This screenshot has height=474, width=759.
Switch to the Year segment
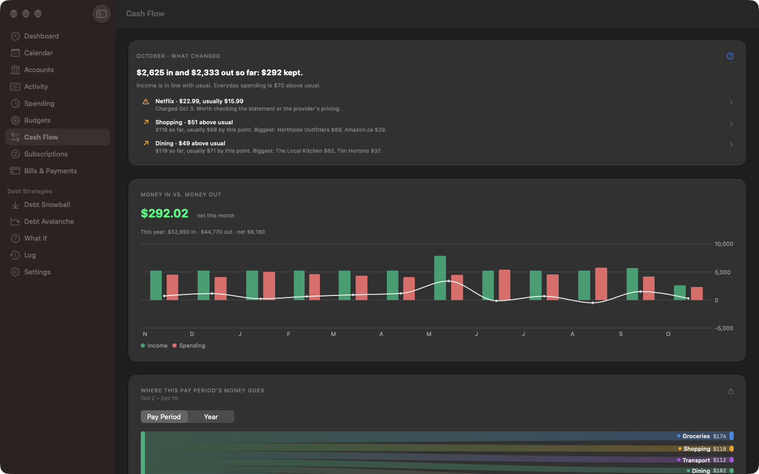tap(211, 417)
